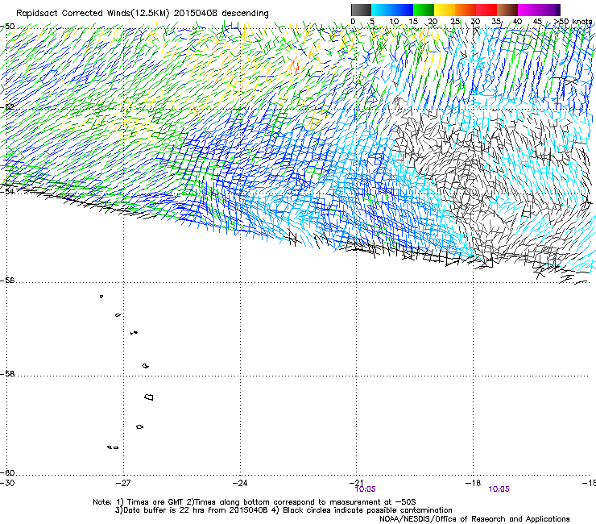This screenshot has height=524, width=596.
Task: Click longitude axis label '-30'
Action: click(x=7, y=483)
